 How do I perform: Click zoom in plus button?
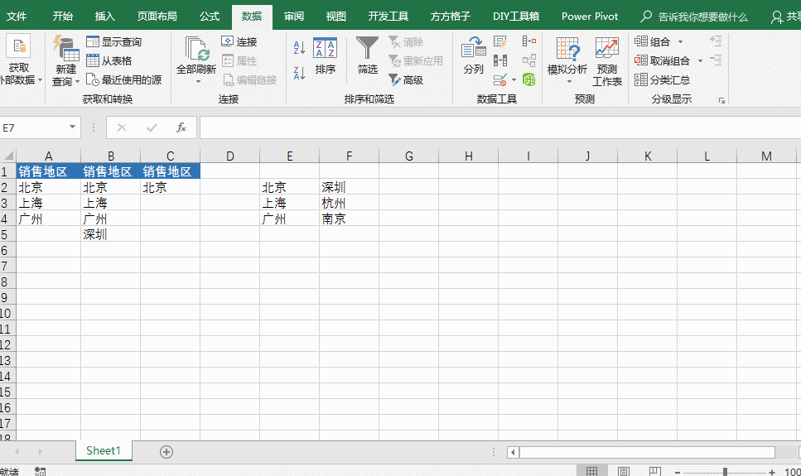pos(772,472)
